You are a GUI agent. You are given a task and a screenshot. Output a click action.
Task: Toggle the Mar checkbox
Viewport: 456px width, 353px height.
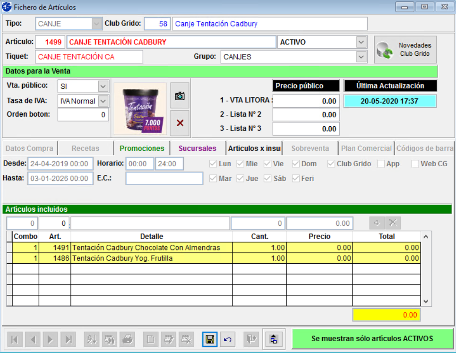click(213, 178)
